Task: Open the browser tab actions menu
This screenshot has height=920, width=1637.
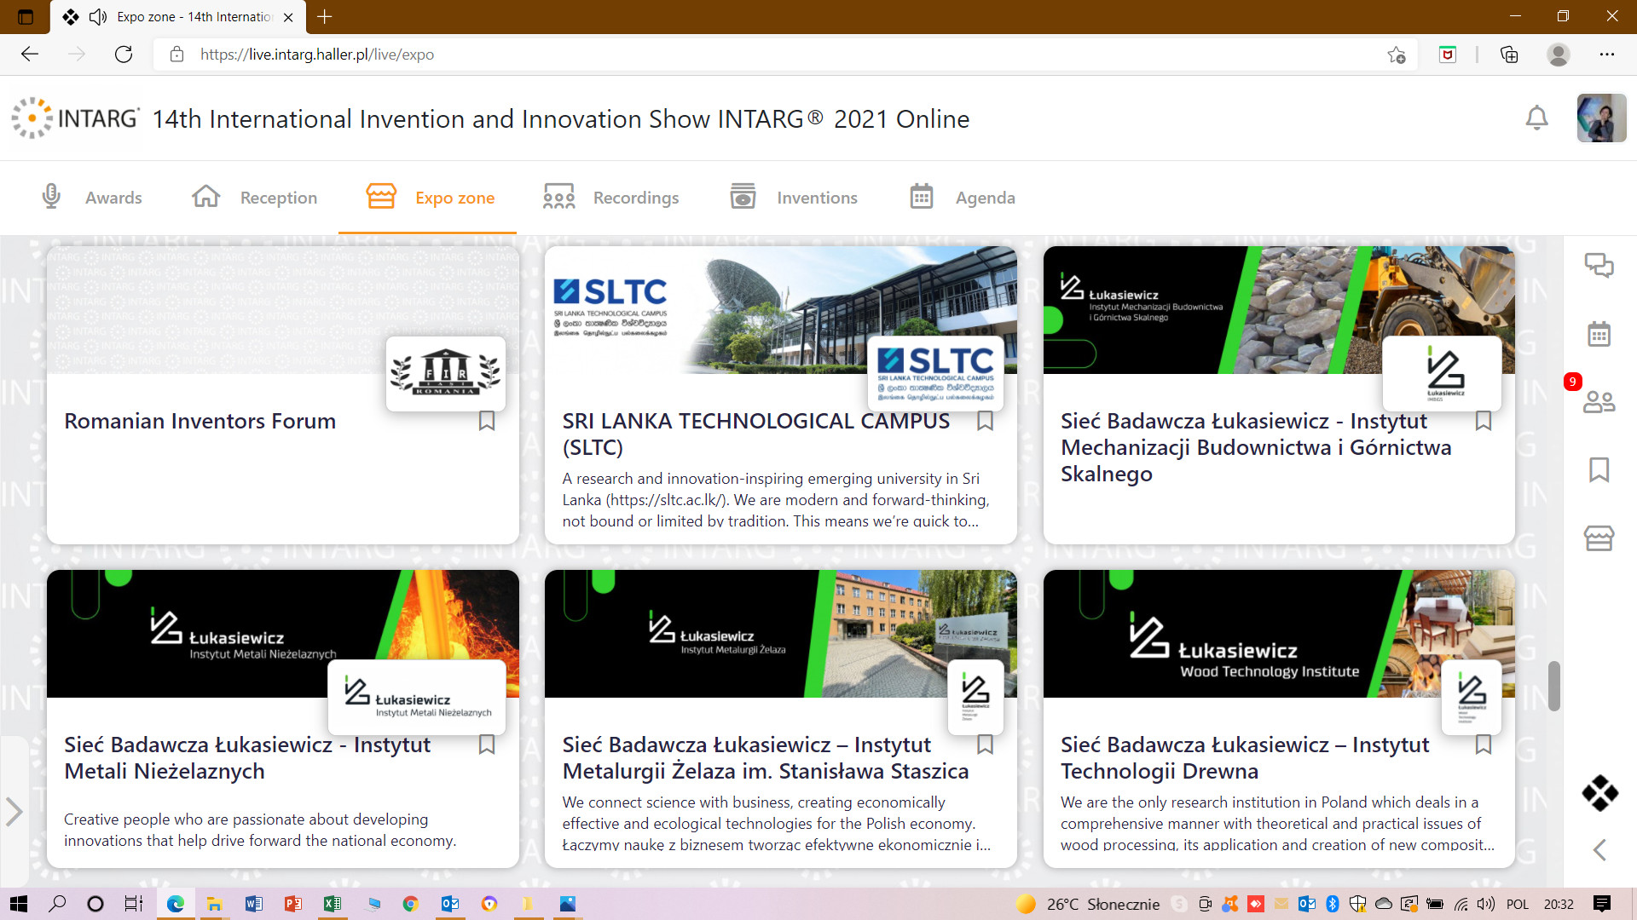Action: pos(25,16)
